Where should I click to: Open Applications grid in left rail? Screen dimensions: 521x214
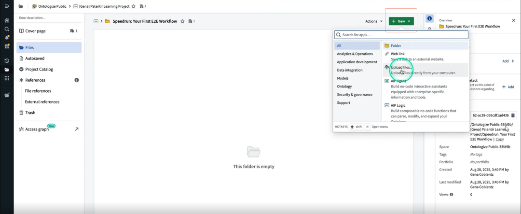pyautogui.click(x=7, y=78)
